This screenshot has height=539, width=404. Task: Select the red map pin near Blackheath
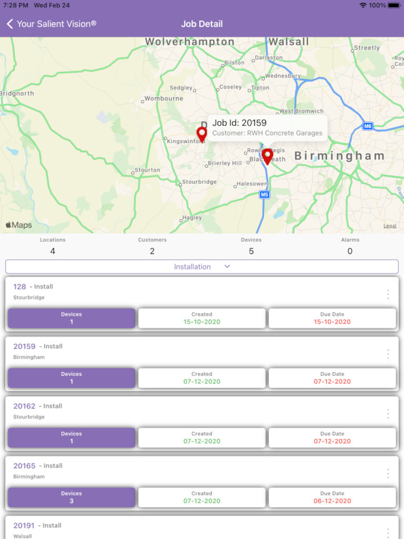point(267,157)
